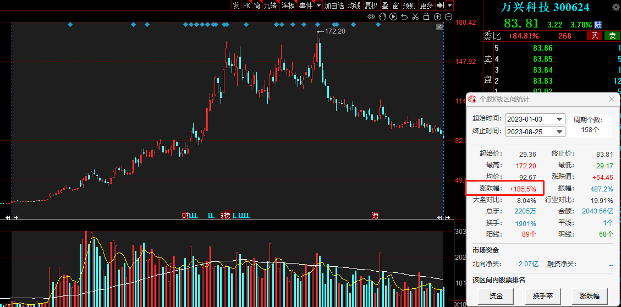This screenshot has width=621, height=307.
Task: Click the play replay icon
Action: (393, 17)
